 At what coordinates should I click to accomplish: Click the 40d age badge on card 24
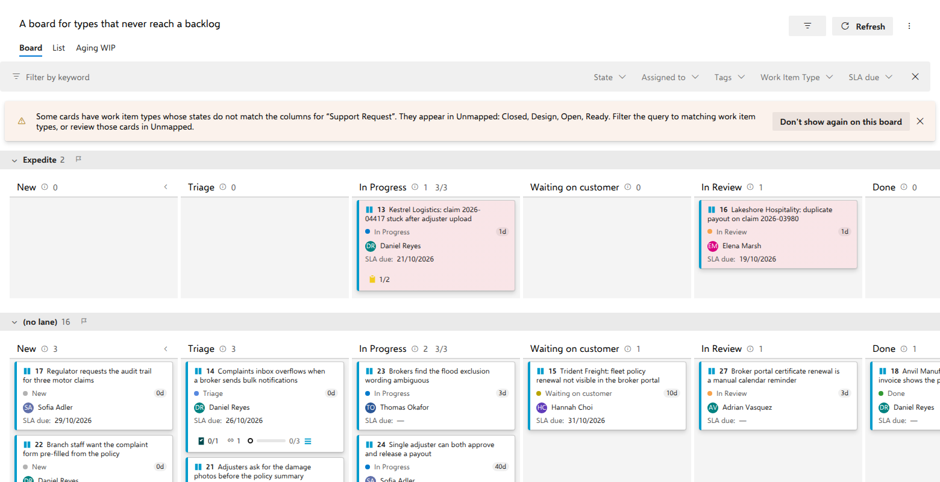tap(500, 466)
